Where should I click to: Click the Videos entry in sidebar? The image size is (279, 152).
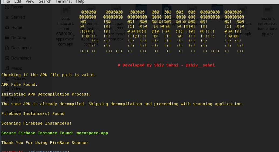pos(17,89)
